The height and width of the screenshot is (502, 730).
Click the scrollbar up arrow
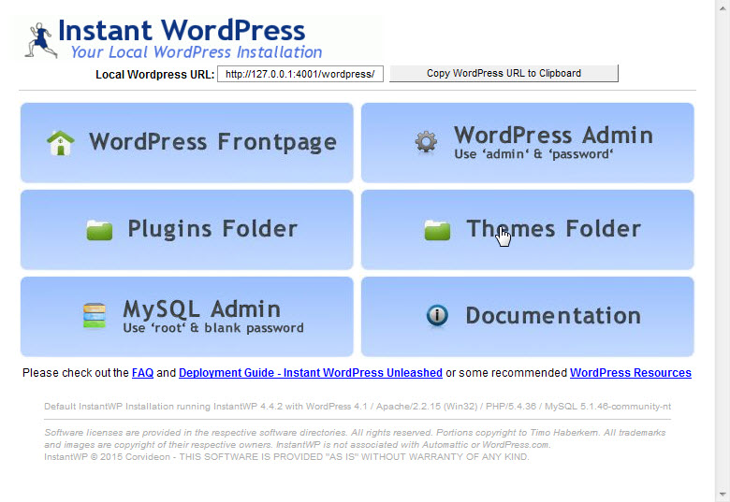point(723,7)
